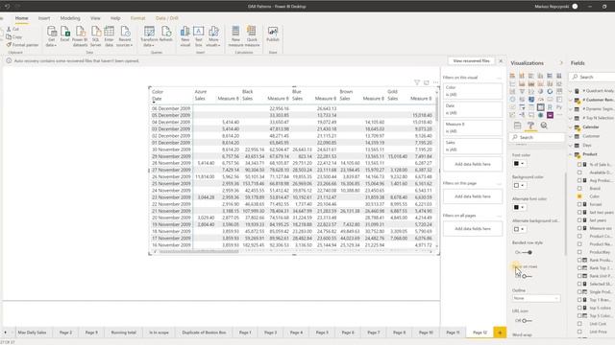Open Recent sources dropdown
615x345 pixels.
pos(124,36)
